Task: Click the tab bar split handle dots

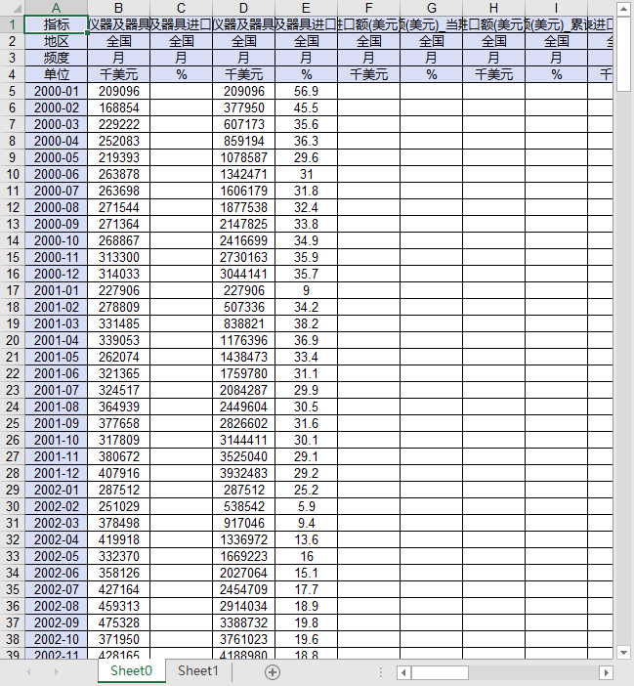Action: click(x=381, y=672)
